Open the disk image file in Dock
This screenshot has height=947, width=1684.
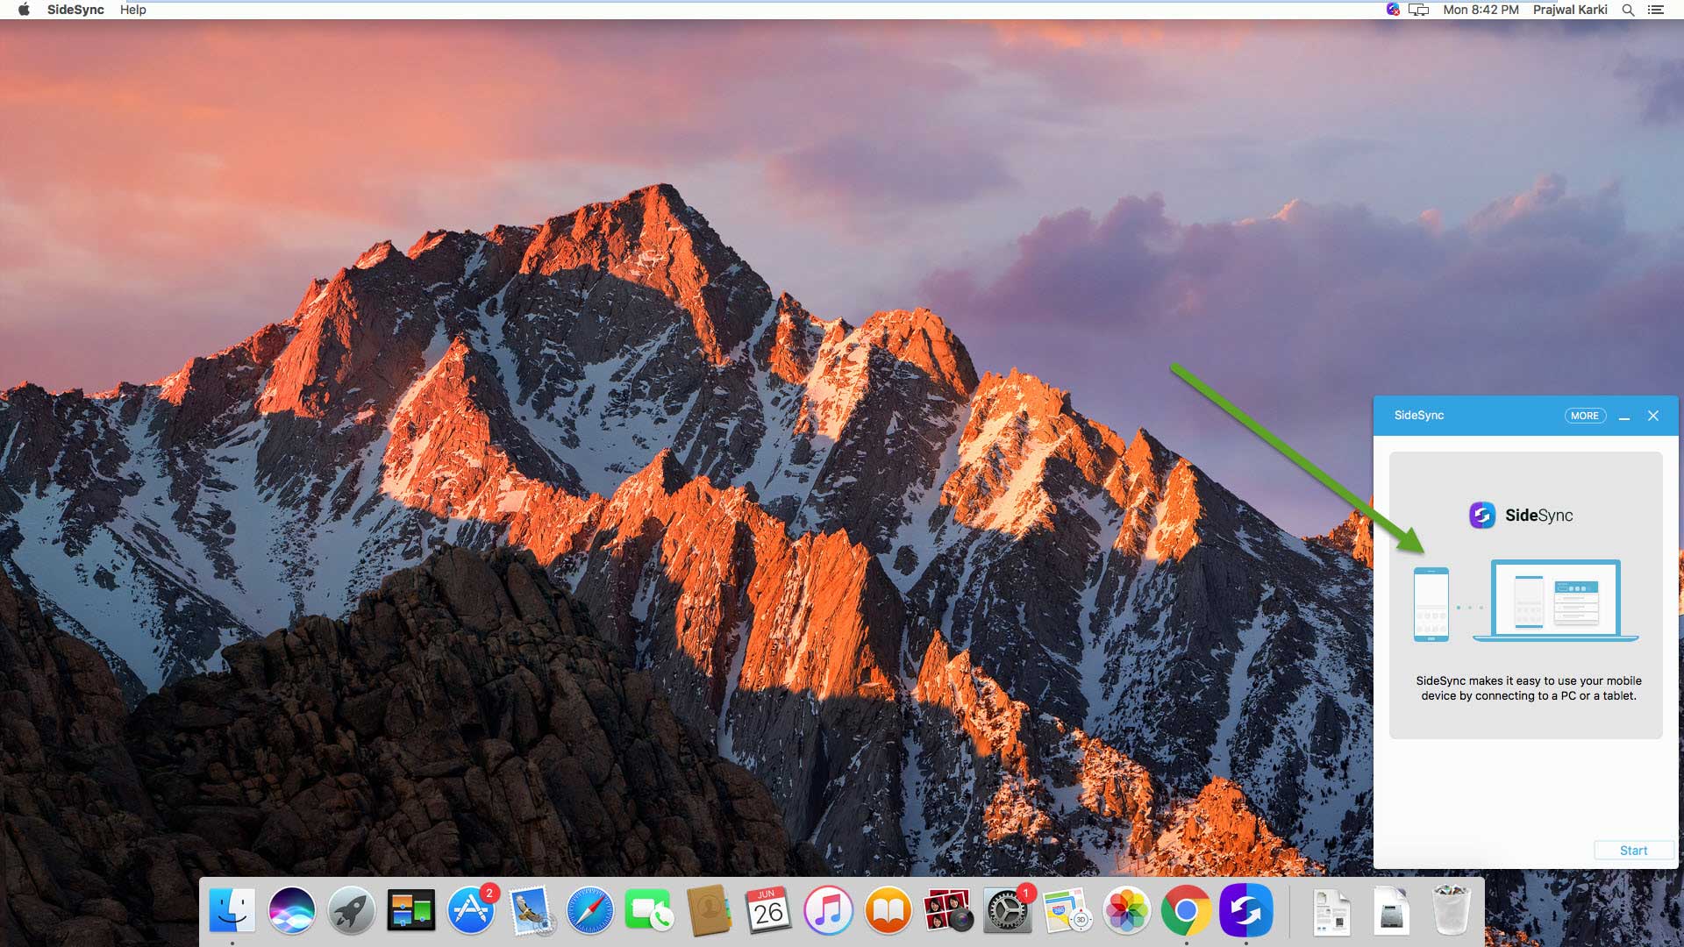(x=1391, y=910)
